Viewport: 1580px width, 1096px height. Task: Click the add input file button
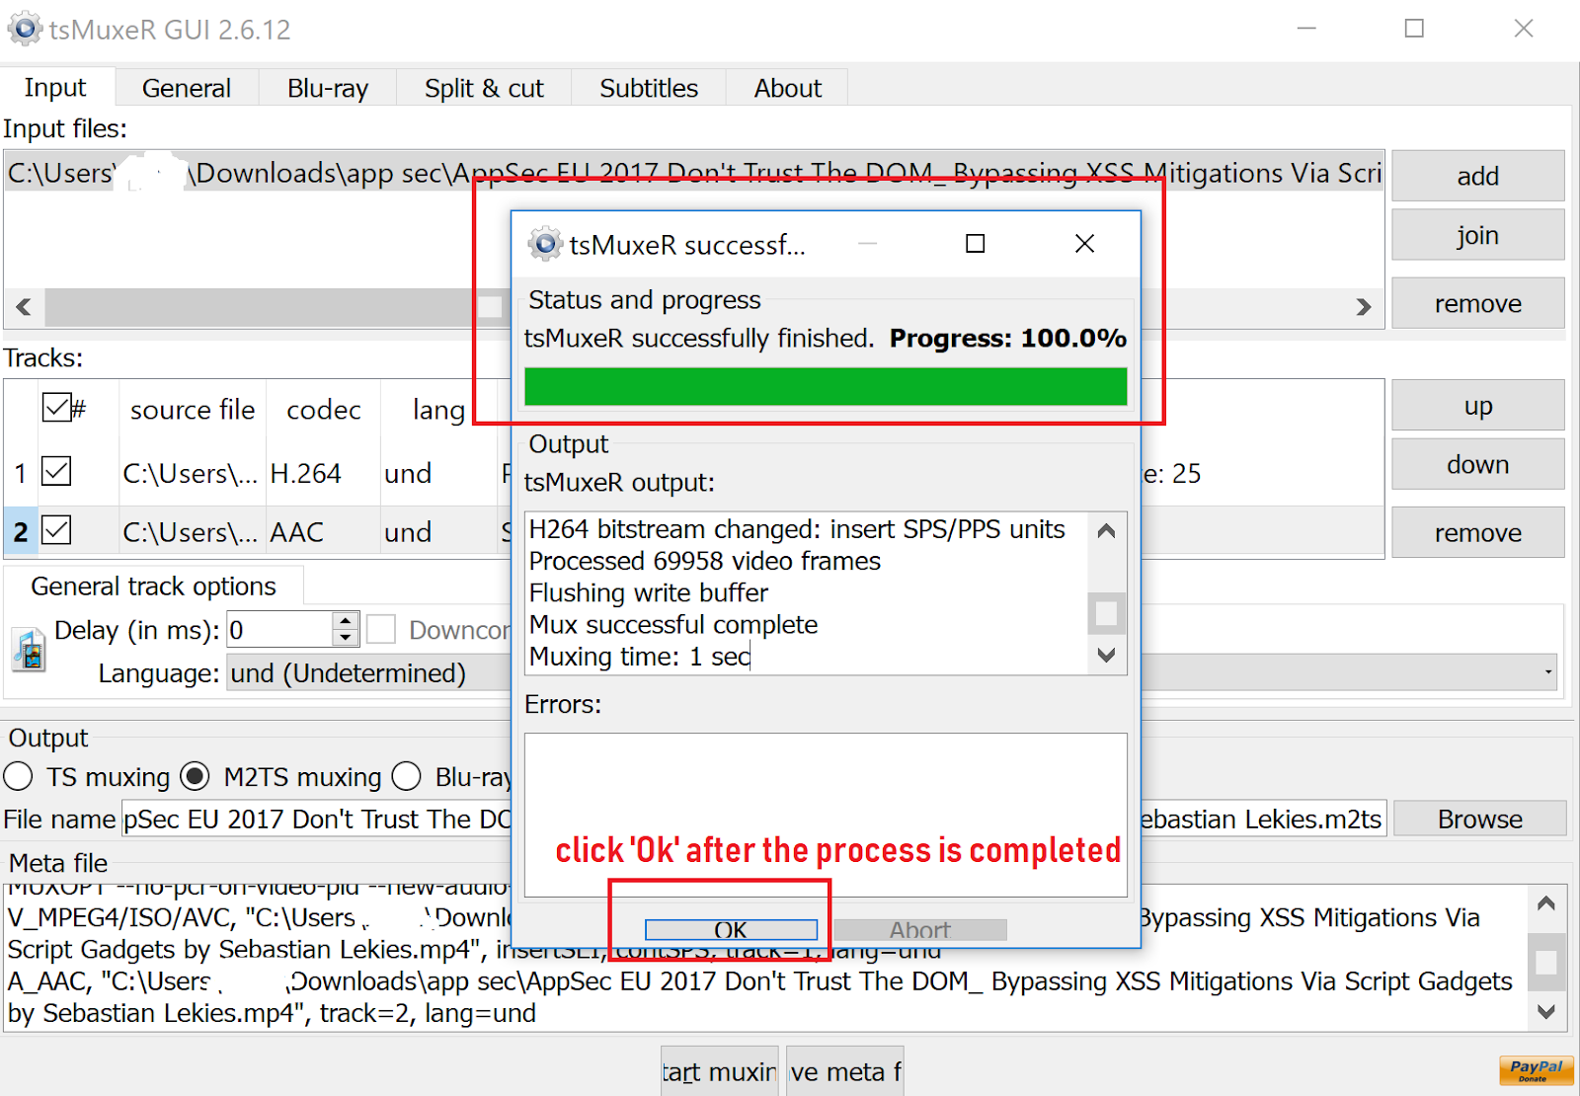coord(1478,176)
